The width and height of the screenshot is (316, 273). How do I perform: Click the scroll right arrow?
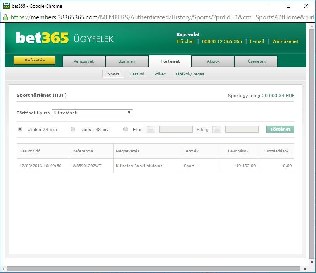[x=305, y=269]
